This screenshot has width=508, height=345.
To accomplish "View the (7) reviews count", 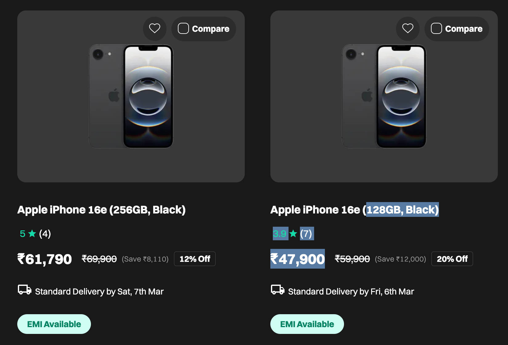I will tap(306, 233).
